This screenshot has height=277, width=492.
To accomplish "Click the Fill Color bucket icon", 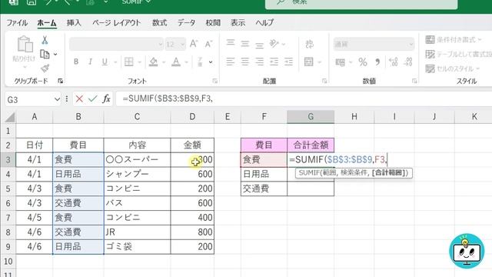I will click(154, 62).
